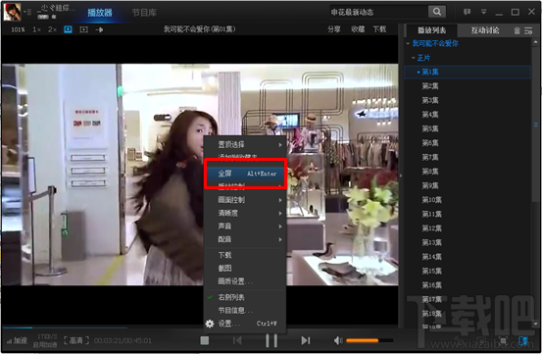Switch to 互动讨论 tab
Screen dimensions: 543x354
coord(485,30)
